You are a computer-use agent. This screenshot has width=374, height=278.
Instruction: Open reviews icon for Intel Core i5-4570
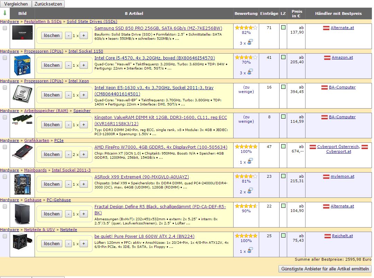250,72
